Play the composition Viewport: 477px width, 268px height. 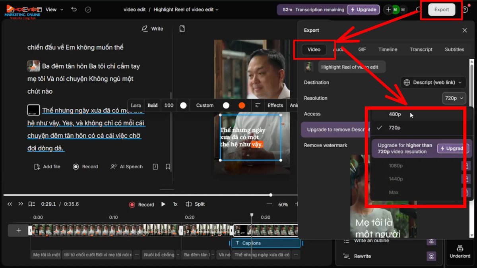pos(163,204)
